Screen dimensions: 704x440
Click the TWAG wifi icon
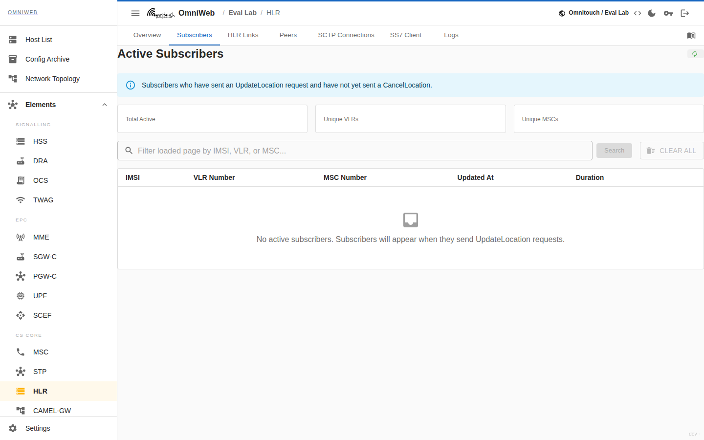(x=21, y=200)
